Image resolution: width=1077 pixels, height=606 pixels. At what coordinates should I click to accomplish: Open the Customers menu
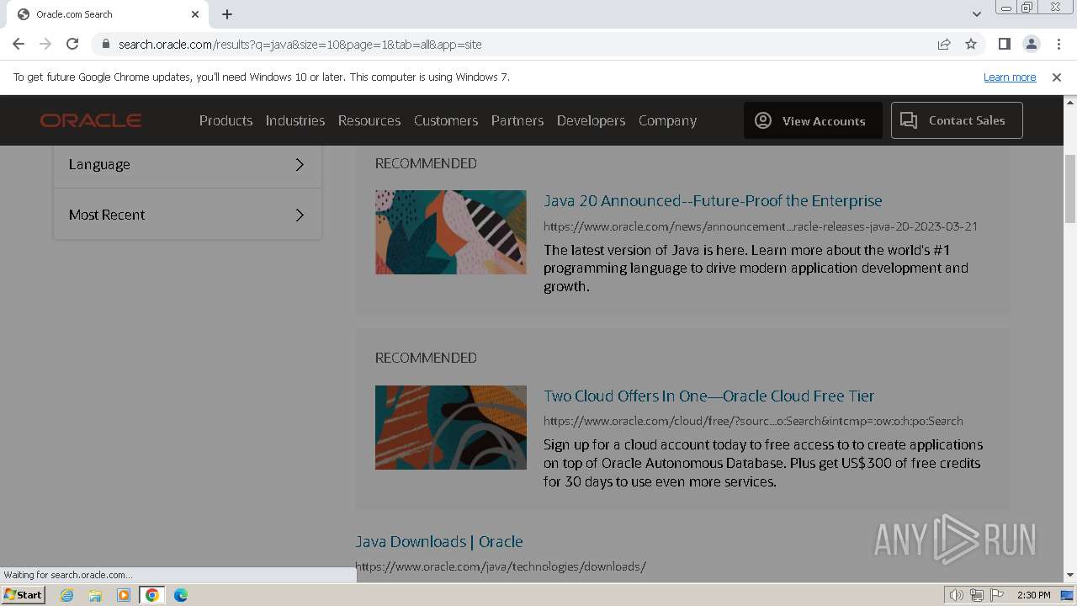[446, 120]
